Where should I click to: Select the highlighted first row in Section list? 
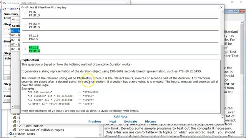(15, 31)
